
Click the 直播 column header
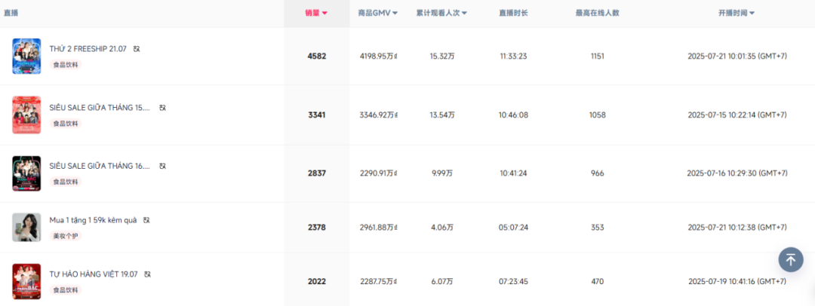pos(11,13)
